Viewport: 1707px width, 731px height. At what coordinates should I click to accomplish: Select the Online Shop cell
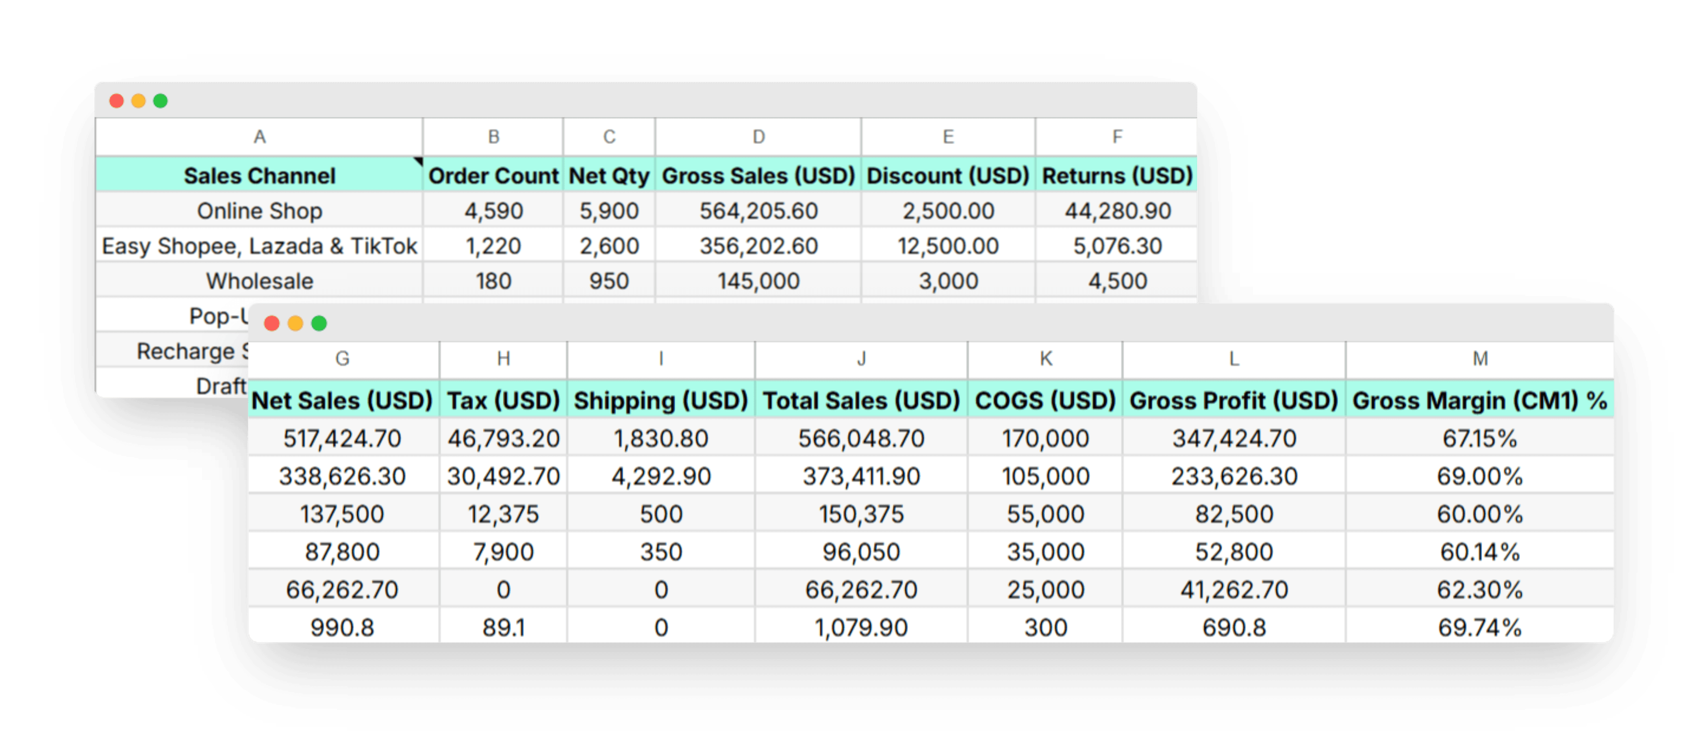pos(259,210)
